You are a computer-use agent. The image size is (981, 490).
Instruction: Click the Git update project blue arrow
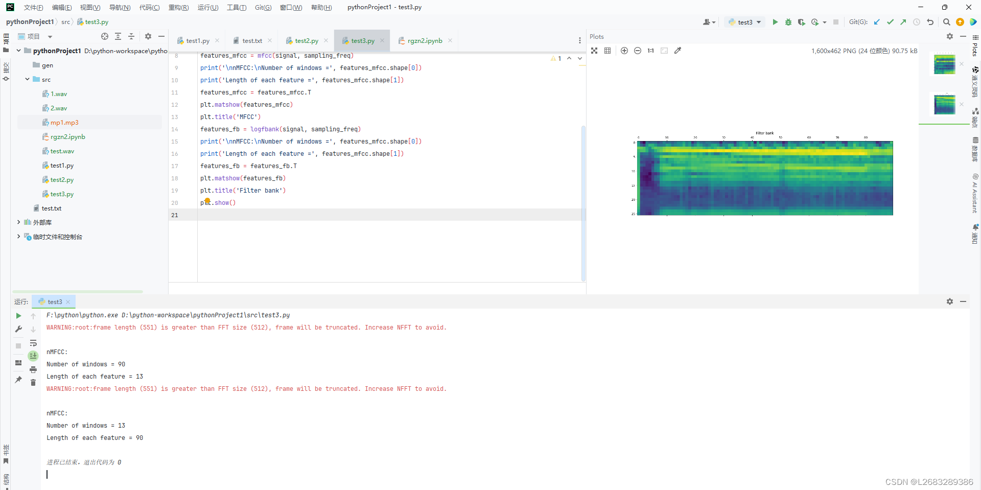coord(877,22)
